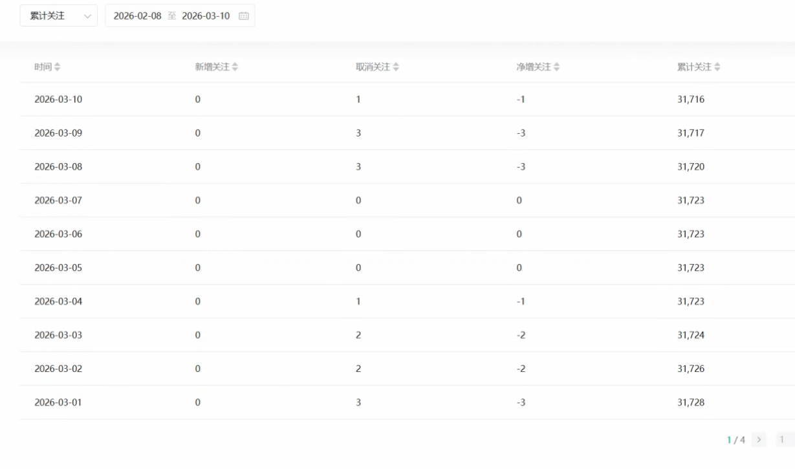Sort by 净增关注 sort icon
This screenshot has height=469, width=795.
pyautogui.click(x=556, y=67)
